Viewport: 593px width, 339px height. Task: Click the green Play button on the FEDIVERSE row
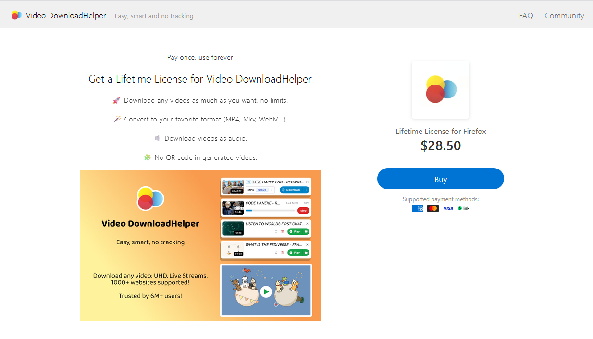(x=295, y=253)
